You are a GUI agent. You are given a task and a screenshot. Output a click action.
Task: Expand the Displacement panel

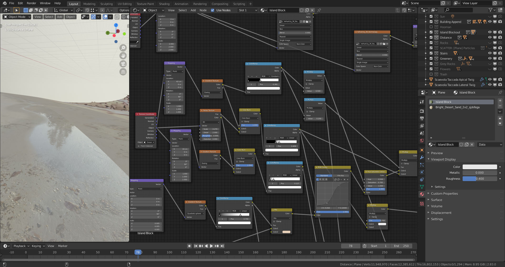click(441, 213)
